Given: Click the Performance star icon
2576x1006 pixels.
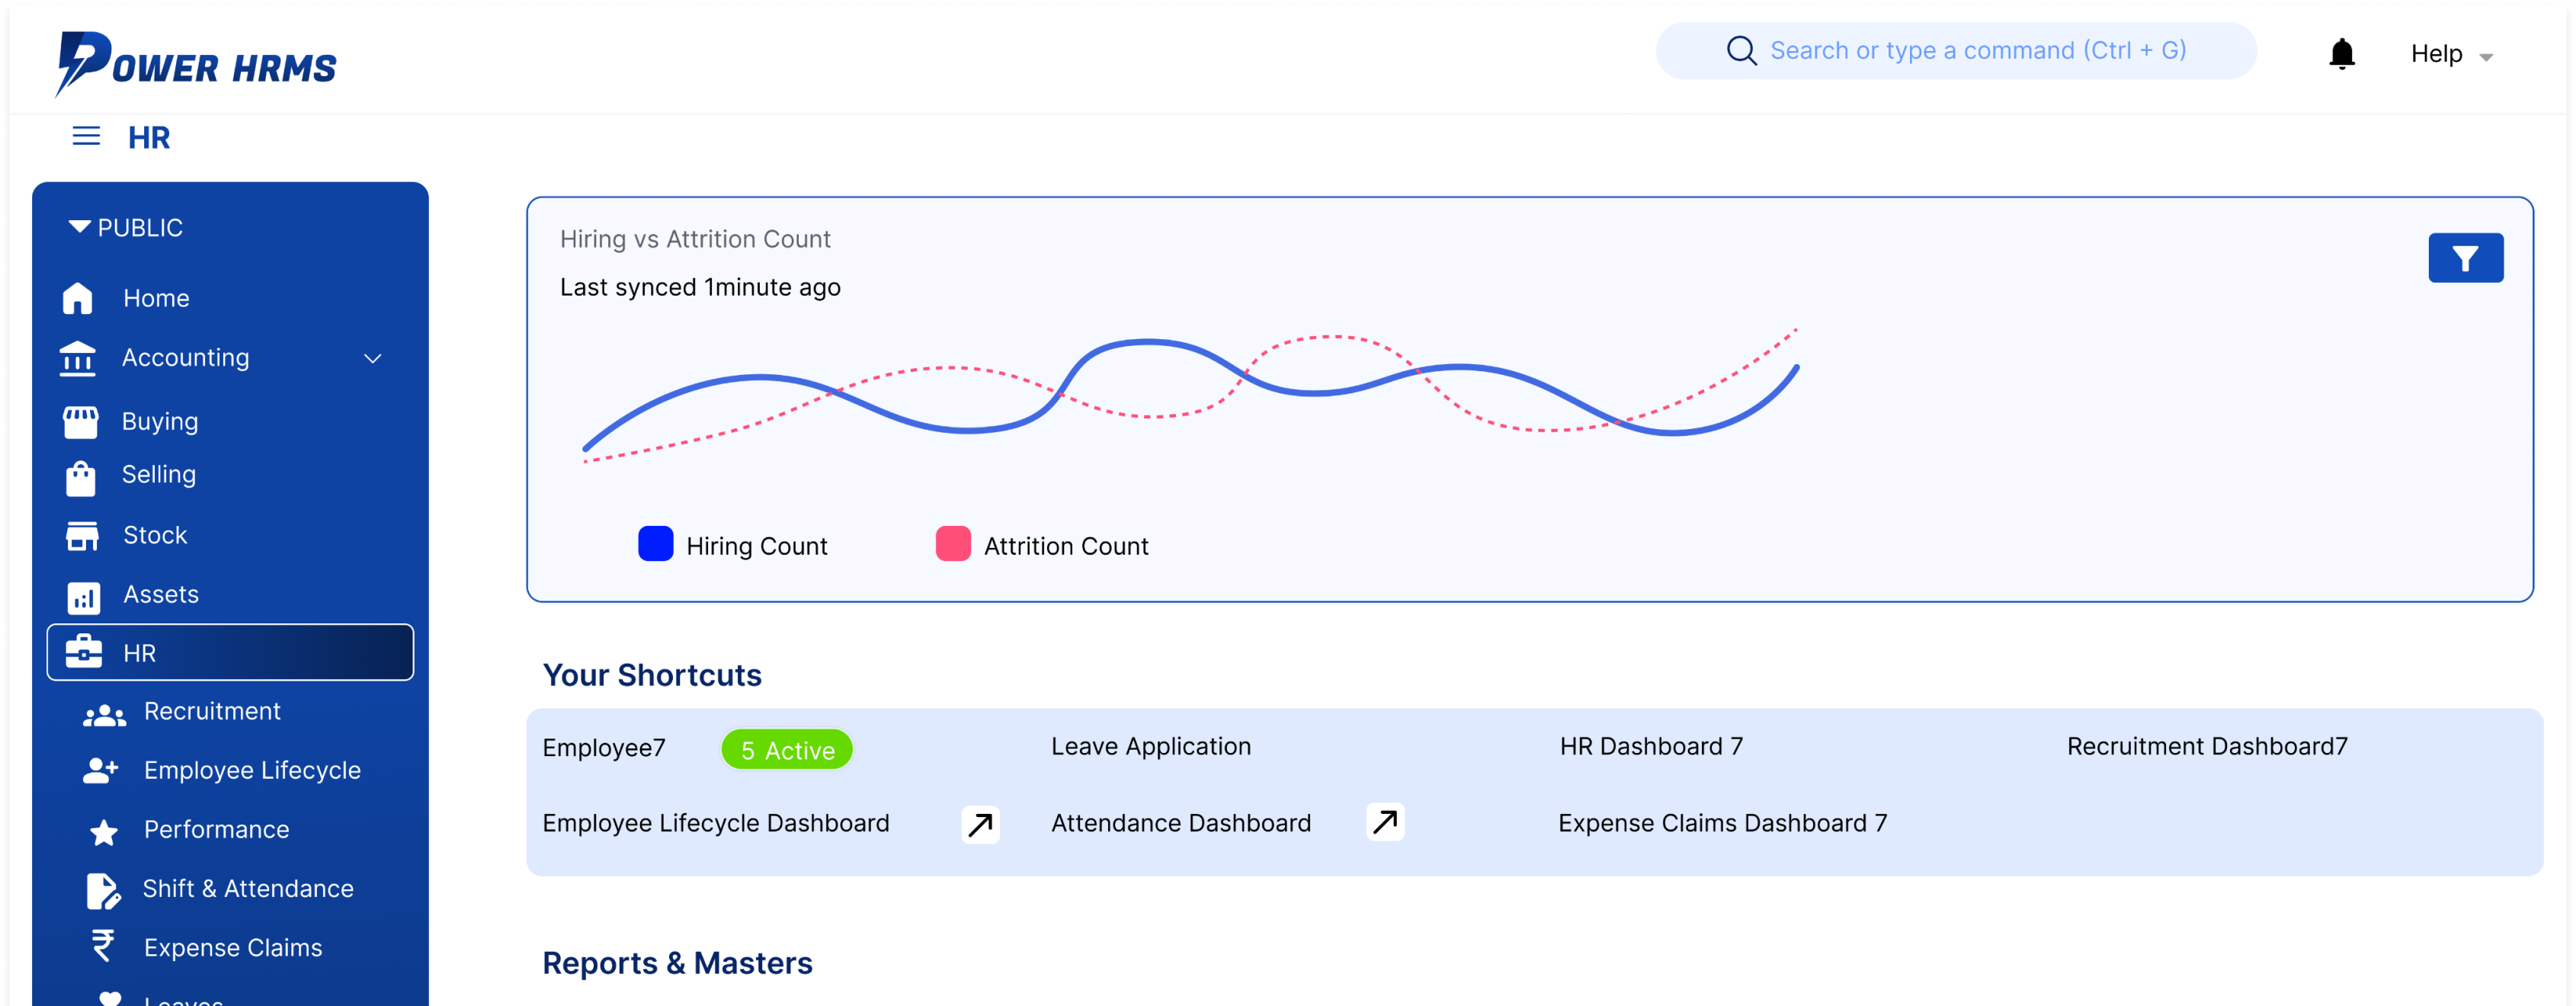Looking at the screenshot, I should pyautogui.click(x=103, y=829).
